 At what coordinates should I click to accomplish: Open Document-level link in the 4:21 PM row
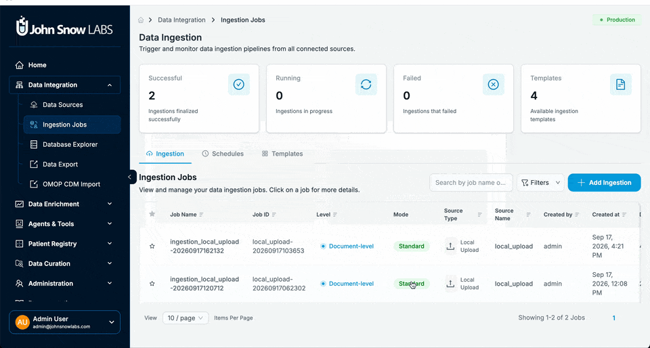(x=351, y=246)
